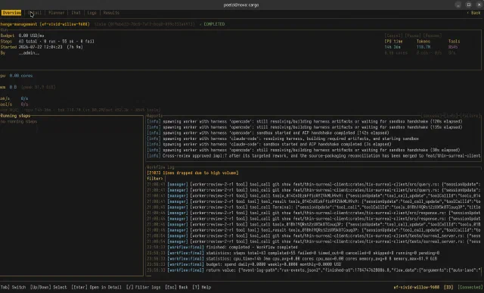Screen dimensions: 484x293
Task: Click log line 'statistics: steps total=63'
Action: (293, 253)
